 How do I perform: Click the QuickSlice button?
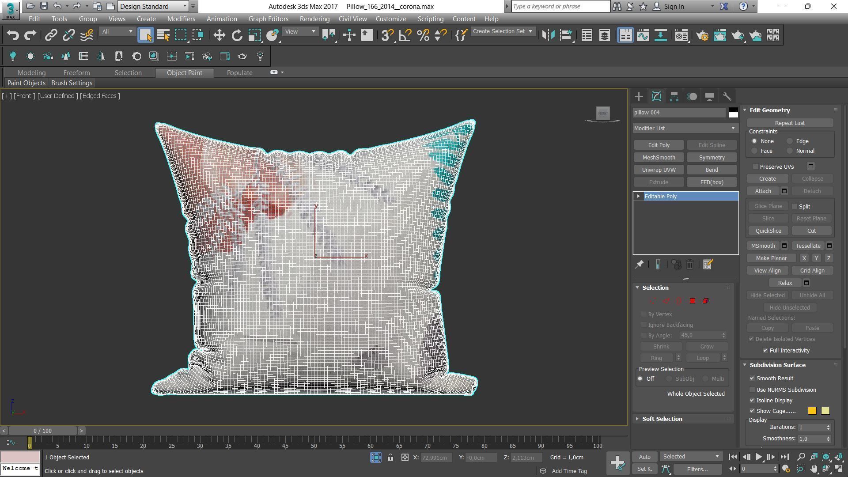coord(768,231)
